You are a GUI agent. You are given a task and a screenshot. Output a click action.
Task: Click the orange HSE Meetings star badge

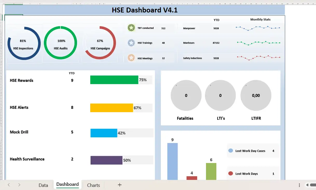[x=132, y=58]
